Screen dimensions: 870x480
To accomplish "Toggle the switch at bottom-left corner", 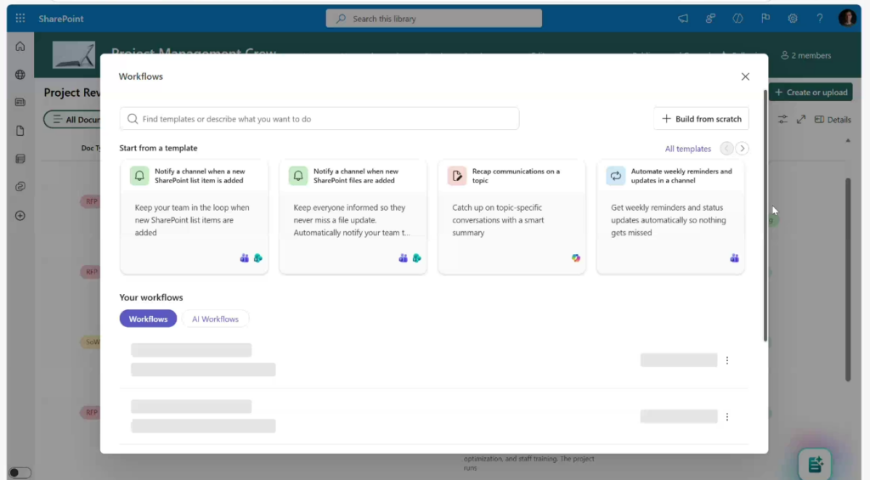I will (x=20, y=472).
